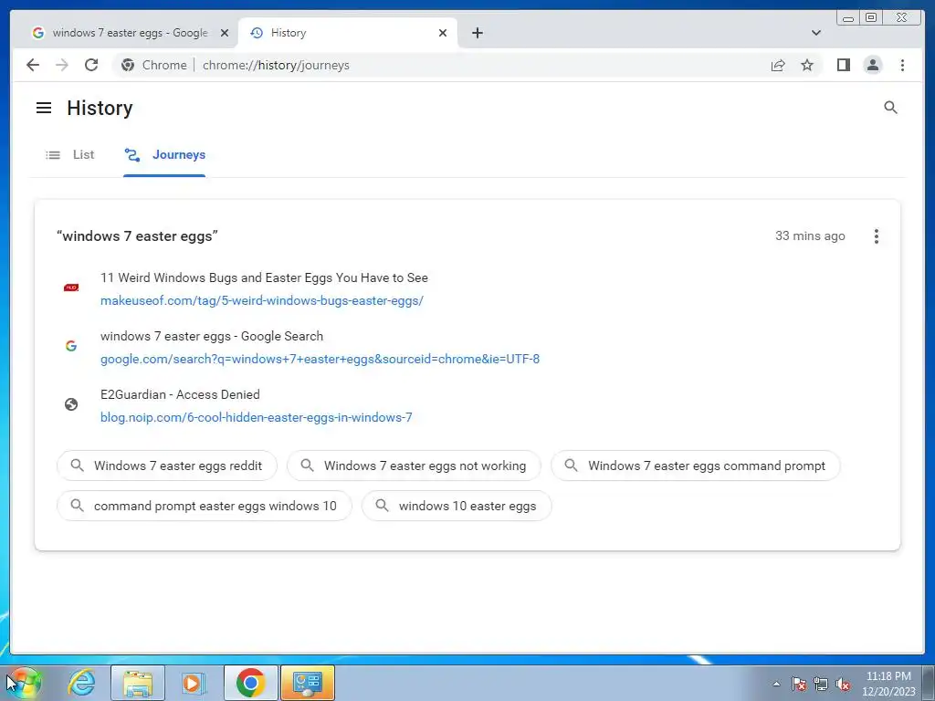Search history with the magnifier icon
The image size is (935, 701).
point(890,108)
